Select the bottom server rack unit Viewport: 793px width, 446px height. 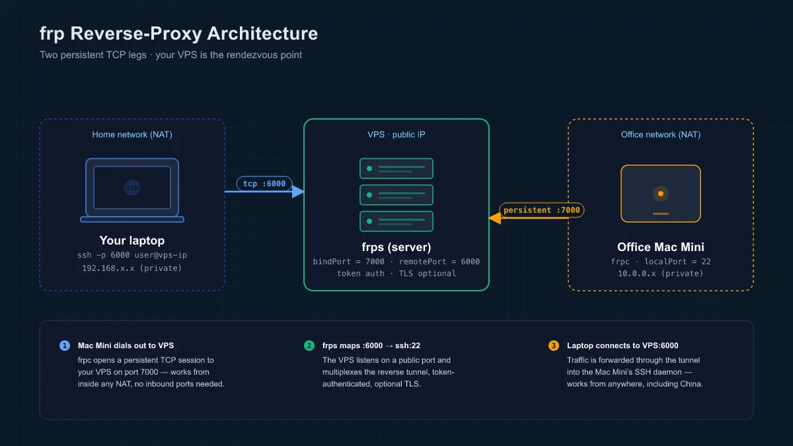tap(397, 221)
